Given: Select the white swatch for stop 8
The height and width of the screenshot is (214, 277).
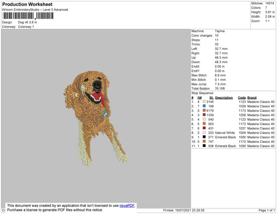Looking at the screenshot, I should coord(204,132).
